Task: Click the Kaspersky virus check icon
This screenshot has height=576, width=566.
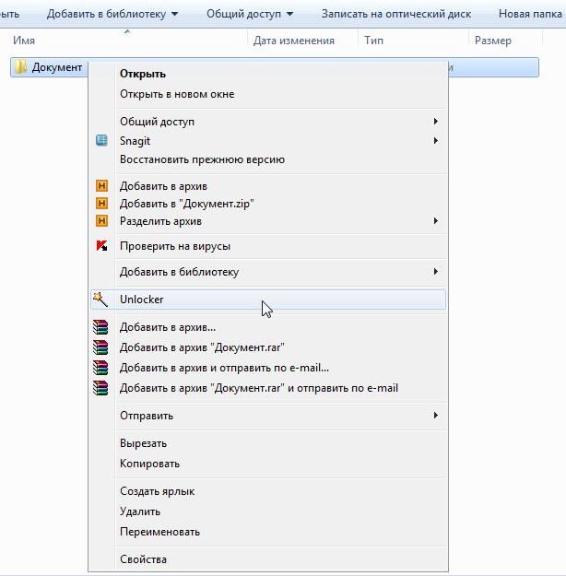Action: coord(102,246)
